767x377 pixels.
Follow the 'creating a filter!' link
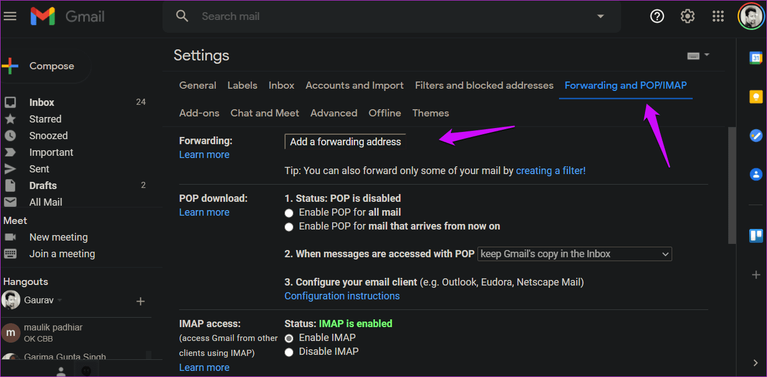[x=551, y=171]
